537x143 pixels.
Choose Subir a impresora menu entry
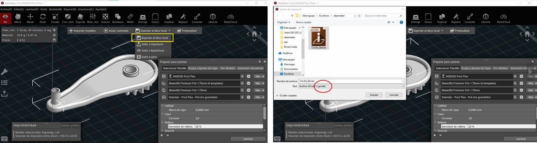pos(152,44)
